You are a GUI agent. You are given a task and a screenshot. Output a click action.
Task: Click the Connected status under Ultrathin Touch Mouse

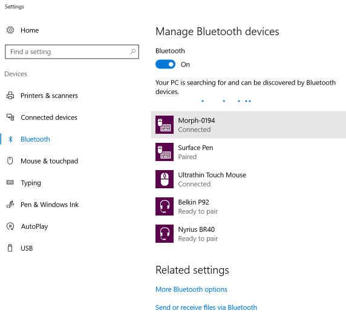tap(194, 184)
